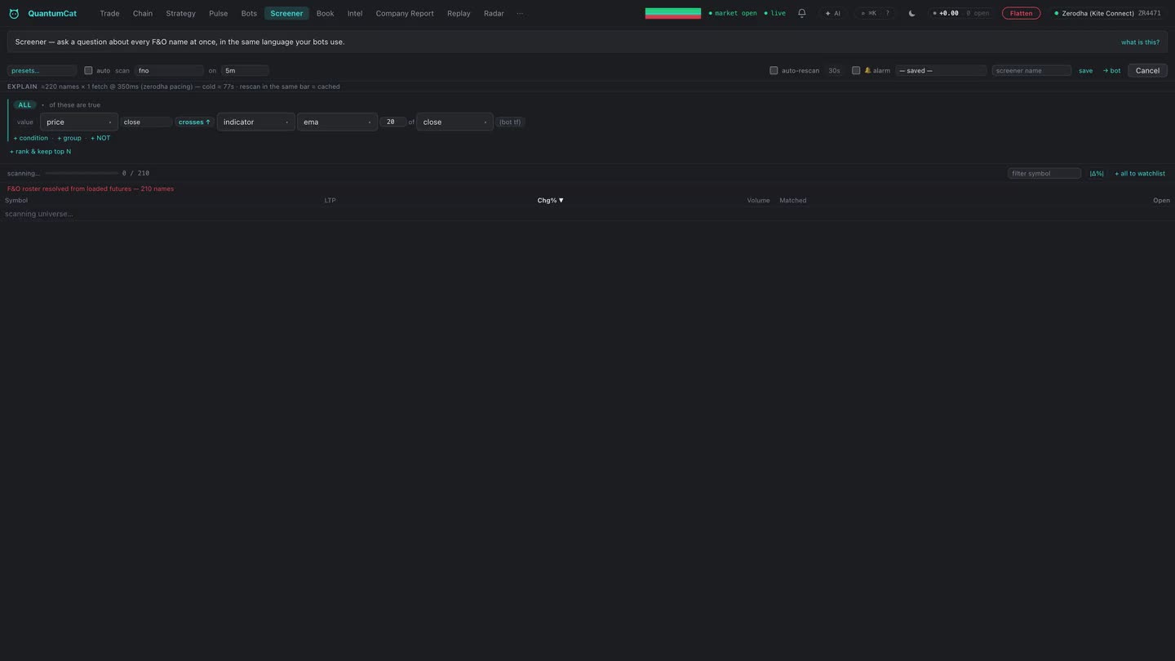Image resolution: width=1175 pixels, height=661 pixels.
Task: Sort by Matched column header
Action: pos(792,200)
